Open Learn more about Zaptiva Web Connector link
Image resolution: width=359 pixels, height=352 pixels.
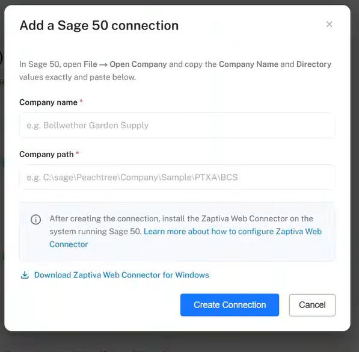[x=186, y=238]
